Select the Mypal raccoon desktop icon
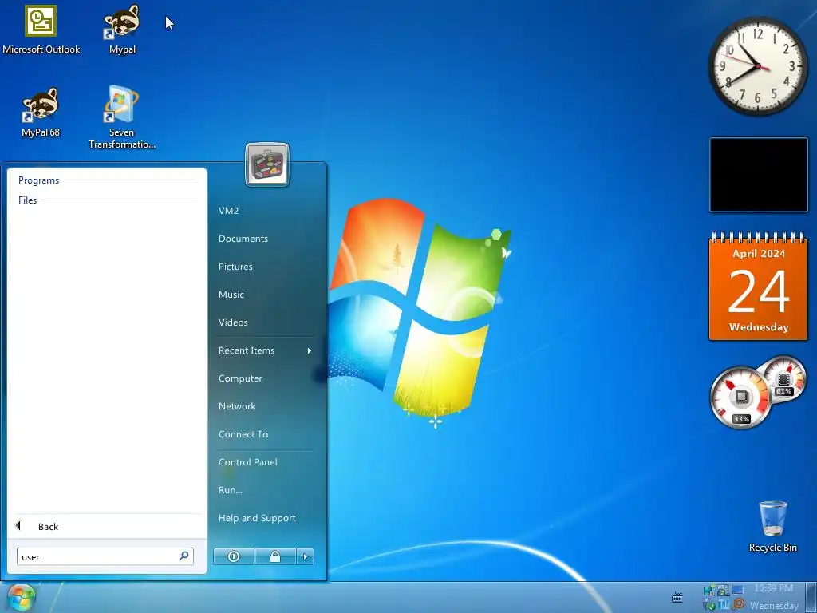This screenshot has height=613, width=817. (x=122, y=30)
